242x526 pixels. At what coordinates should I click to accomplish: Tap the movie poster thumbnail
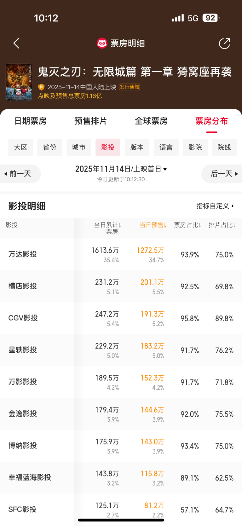click(19, 82)
